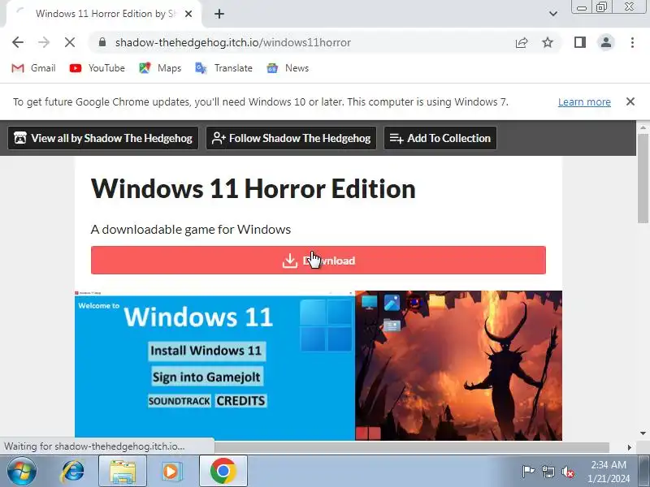Viewport: 650px width, 487px height.
Task: Click the scroll up arrow
Action: pyautogui.click(x=643, y=127)
